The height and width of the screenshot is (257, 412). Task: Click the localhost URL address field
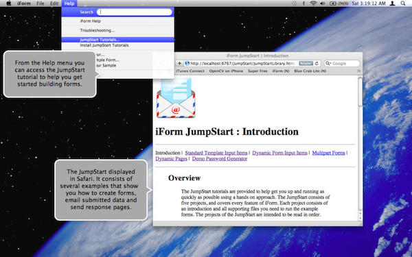243,64
